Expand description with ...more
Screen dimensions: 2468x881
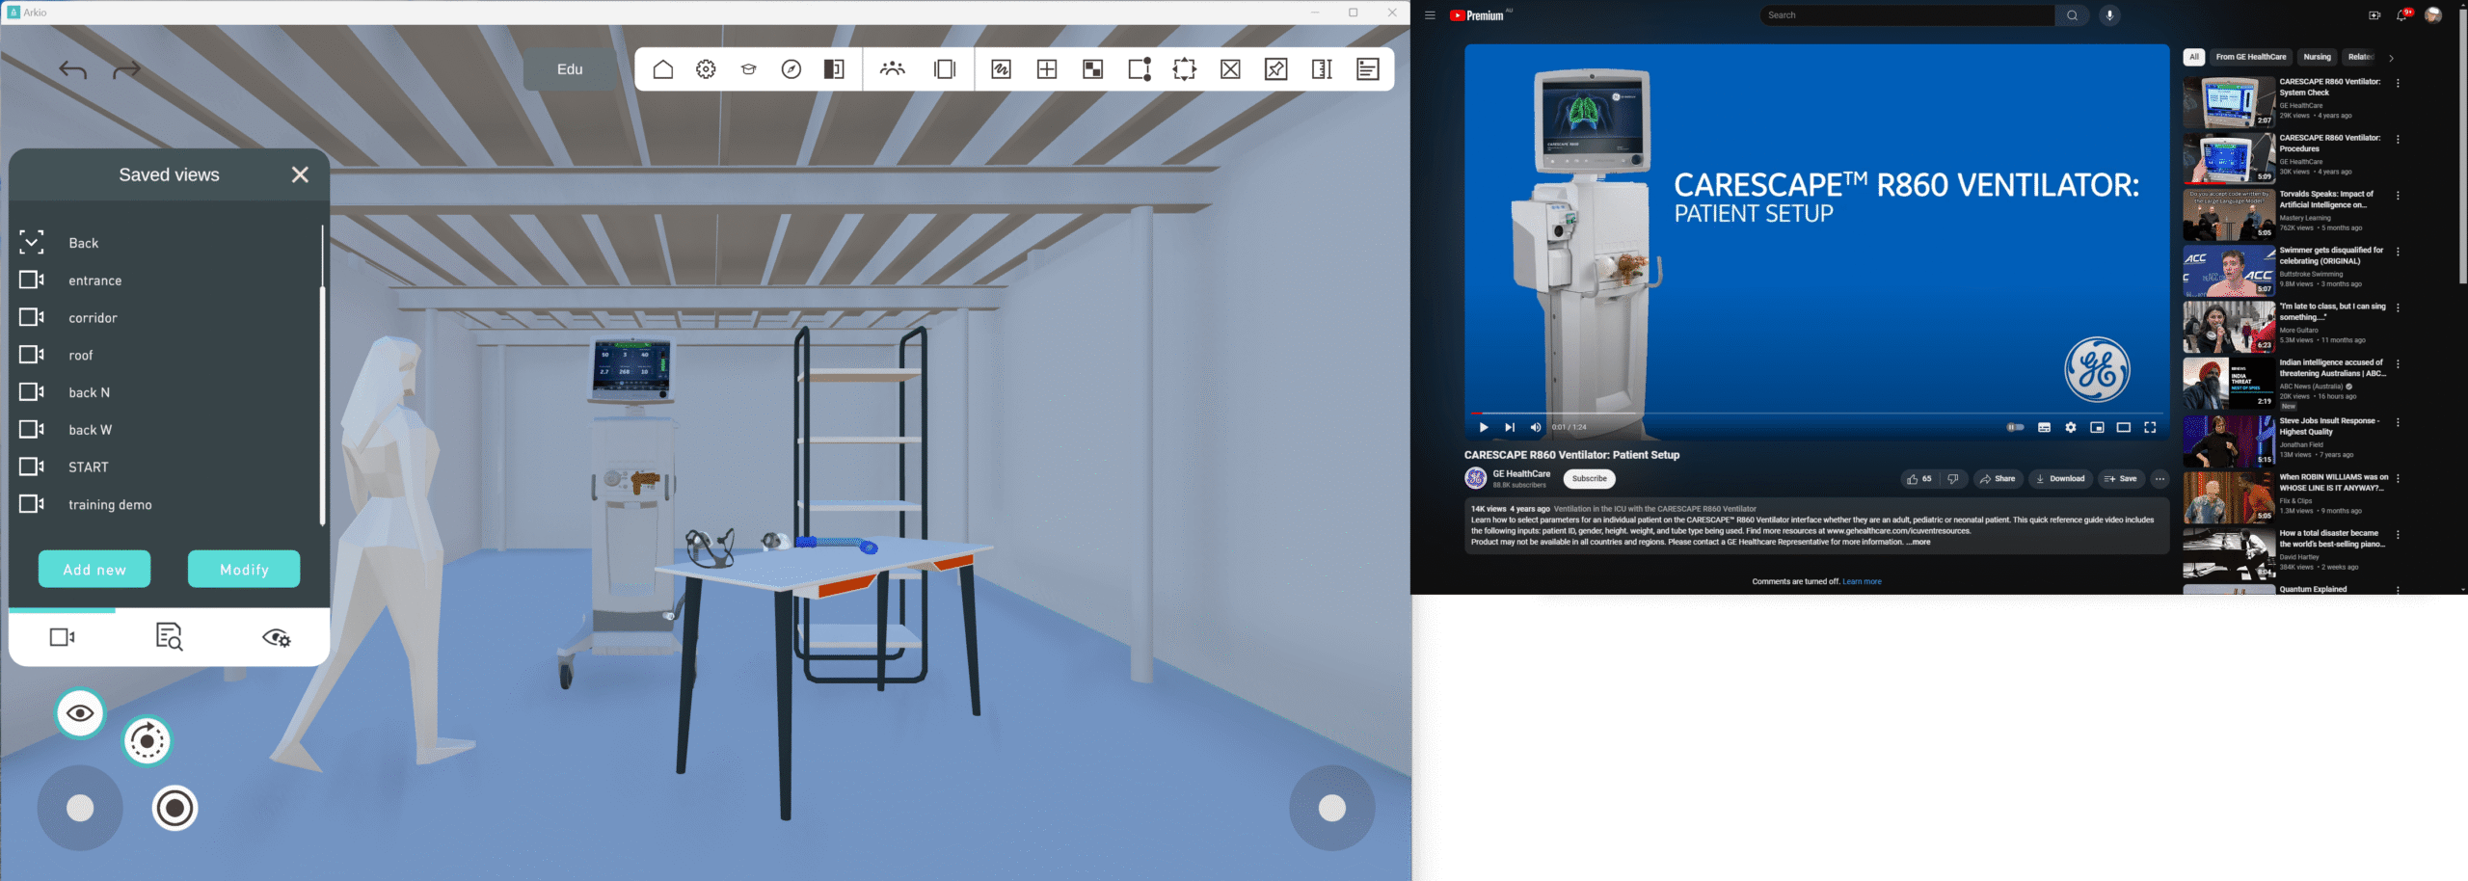pos(1918,542)
